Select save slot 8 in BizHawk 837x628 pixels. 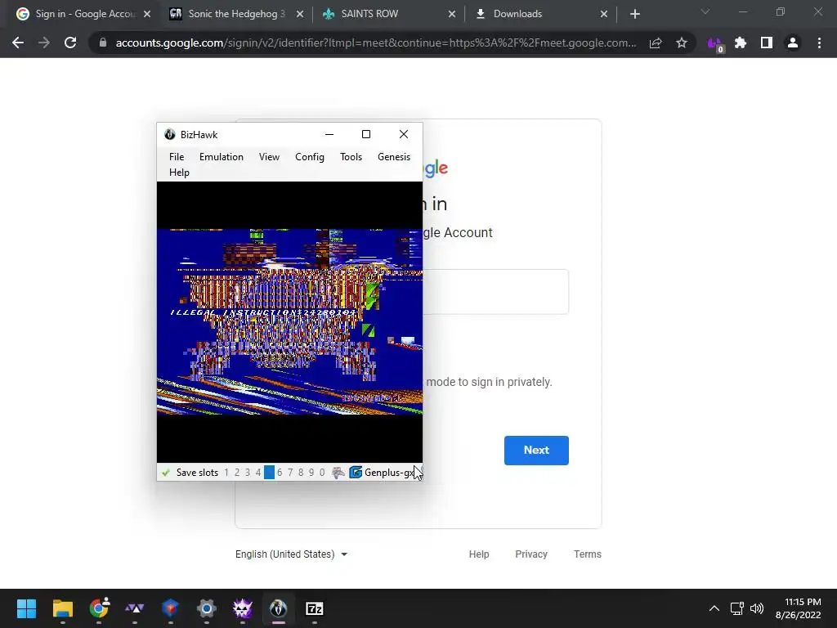point(301,473)
